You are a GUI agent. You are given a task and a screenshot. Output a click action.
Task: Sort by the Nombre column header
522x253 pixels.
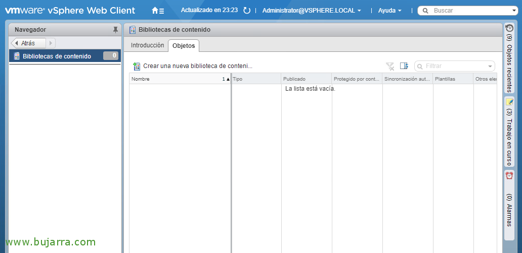(180, 79)
